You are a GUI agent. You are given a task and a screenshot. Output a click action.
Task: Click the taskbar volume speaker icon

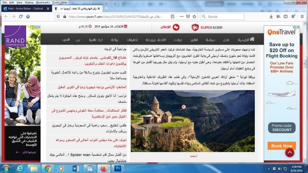pyautogui.click(x=280, y=169)
